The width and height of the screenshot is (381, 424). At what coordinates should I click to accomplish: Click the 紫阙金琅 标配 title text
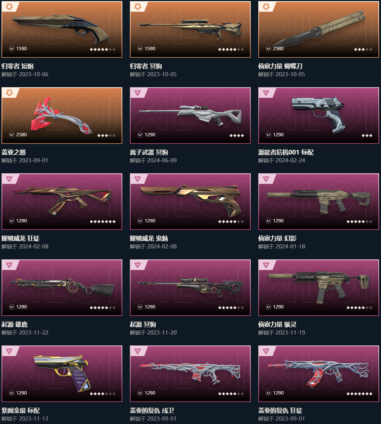[20, 410]
